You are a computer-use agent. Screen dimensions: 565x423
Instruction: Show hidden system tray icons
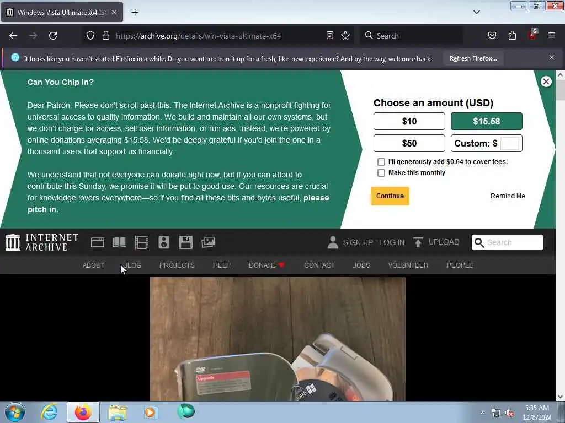click(x=482, y=413)
